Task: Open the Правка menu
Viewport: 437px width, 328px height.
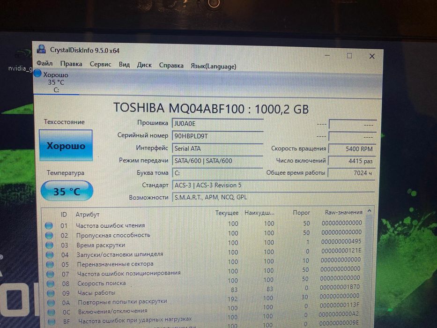Action: click(71, 64)
